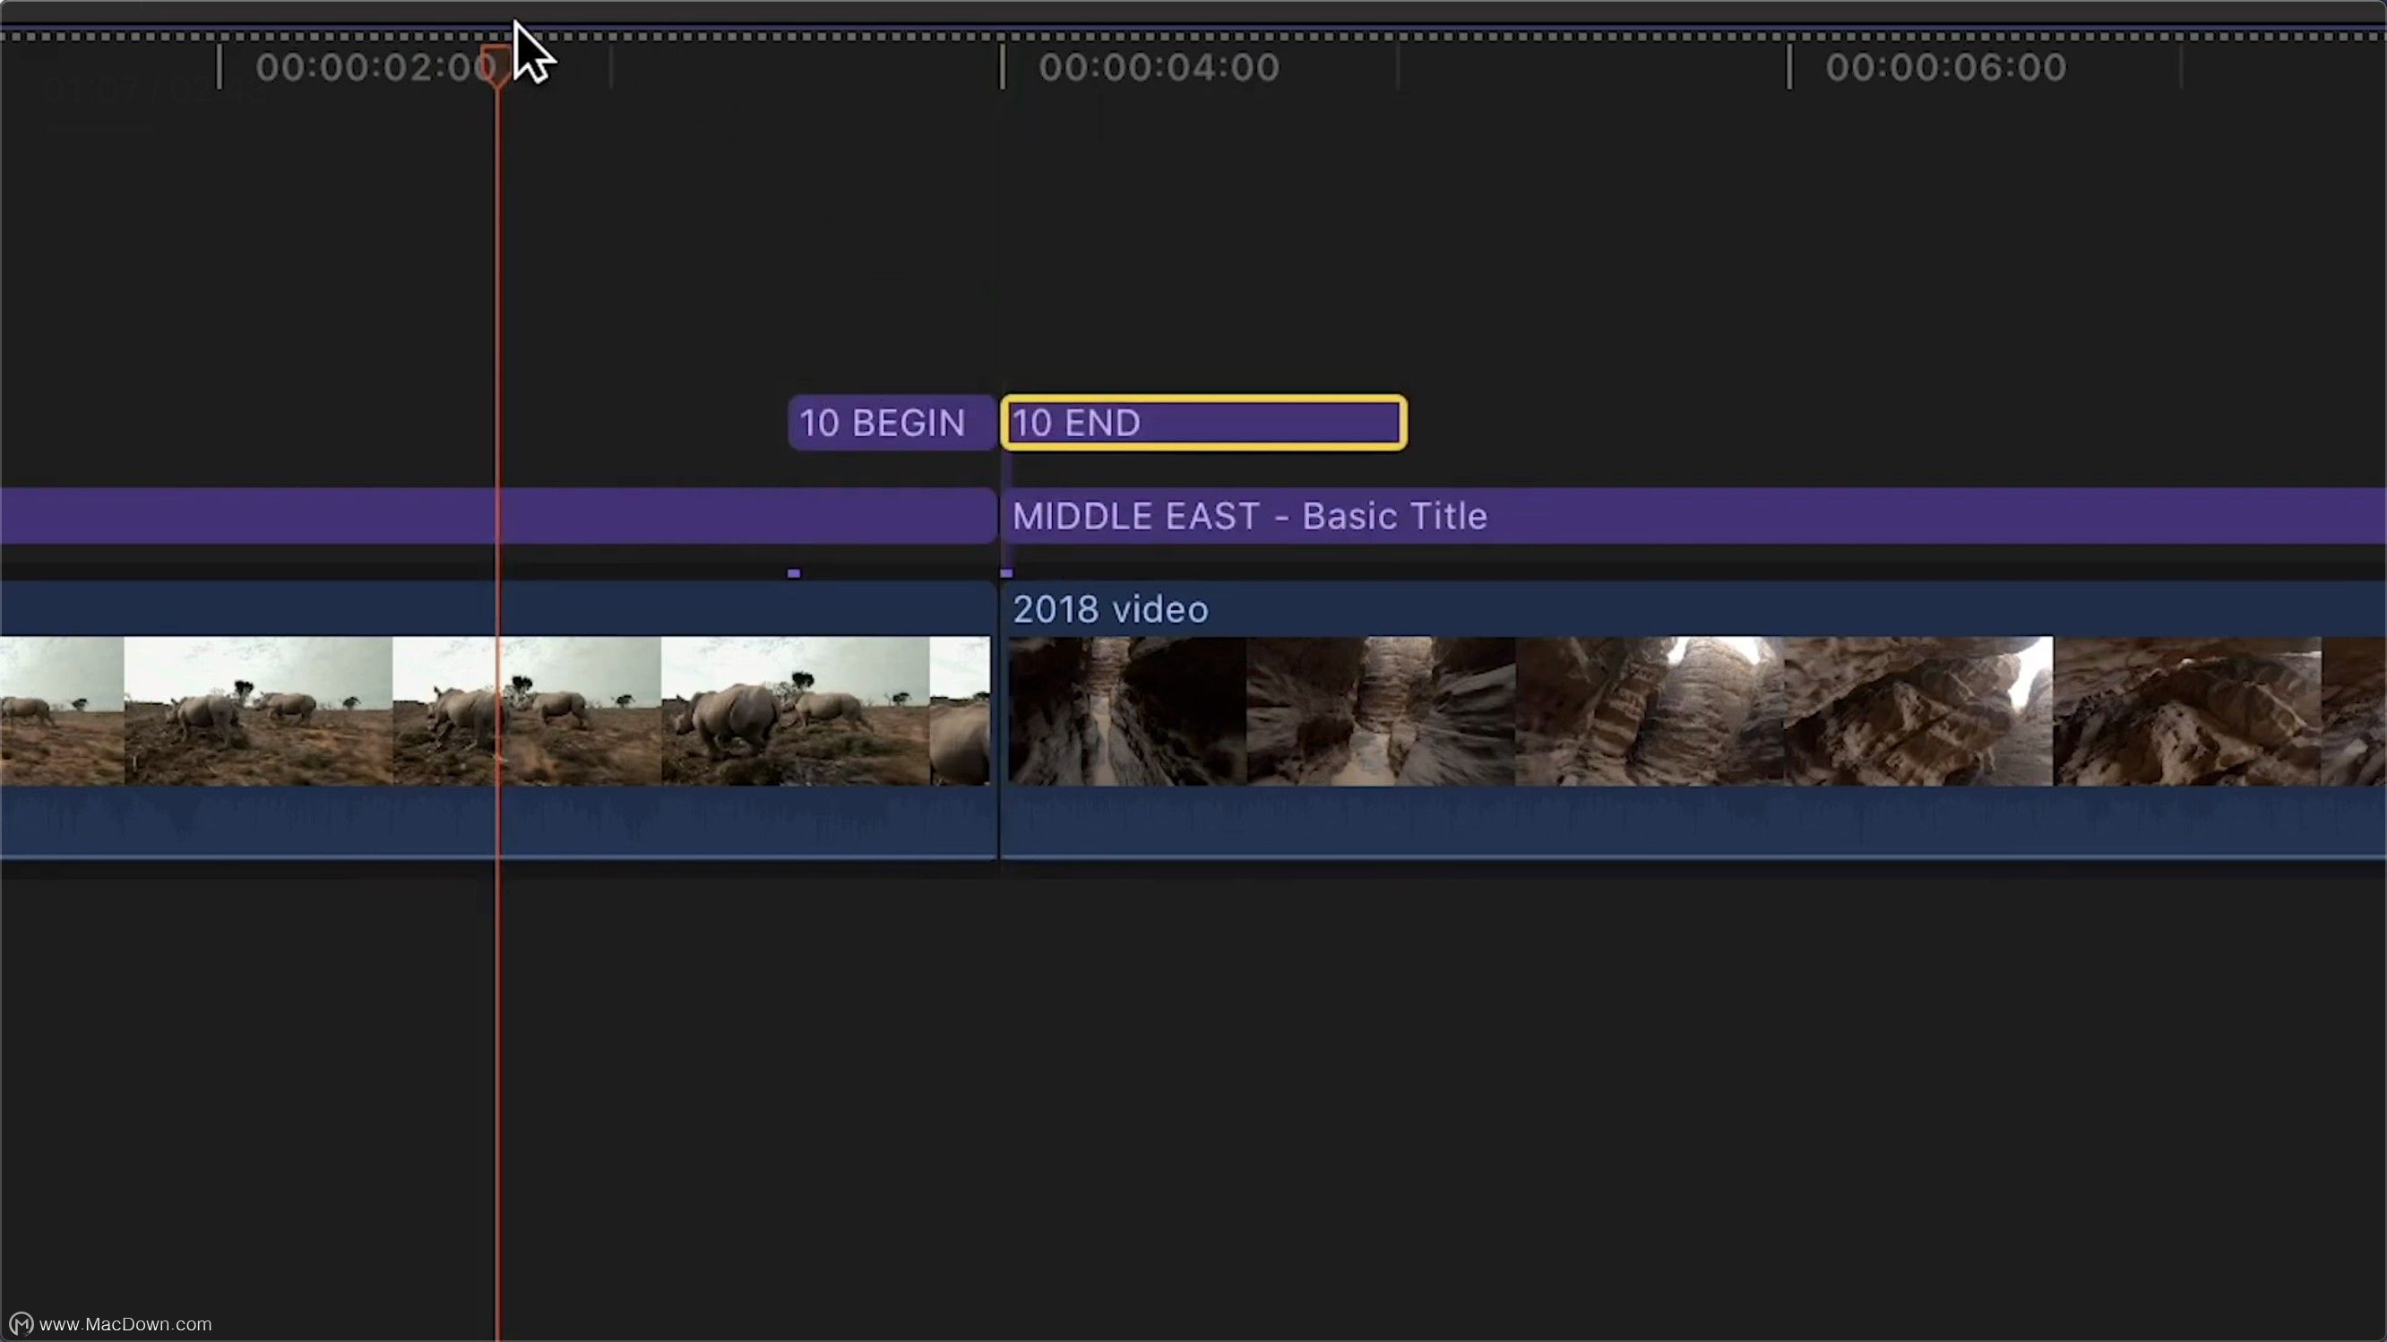Click the audio waveform under the canyon clip

click(1667, 820)
